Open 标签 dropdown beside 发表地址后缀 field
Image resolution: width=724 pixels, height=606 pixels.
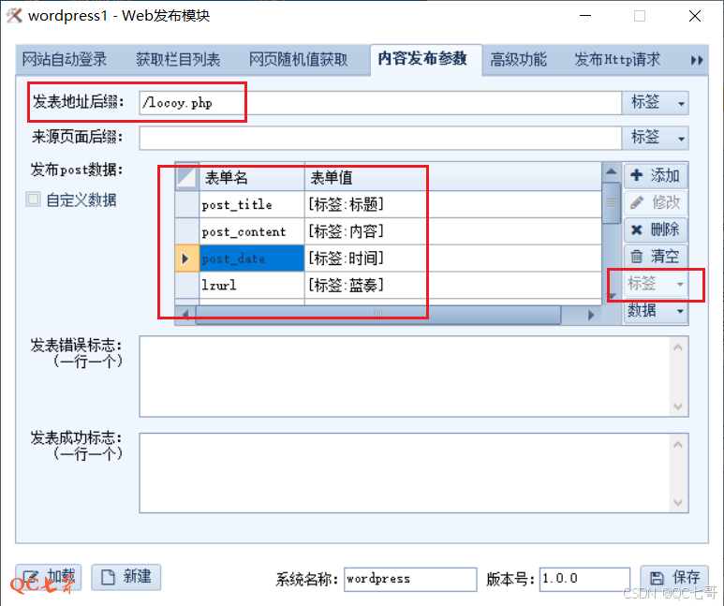click(655, 103)
